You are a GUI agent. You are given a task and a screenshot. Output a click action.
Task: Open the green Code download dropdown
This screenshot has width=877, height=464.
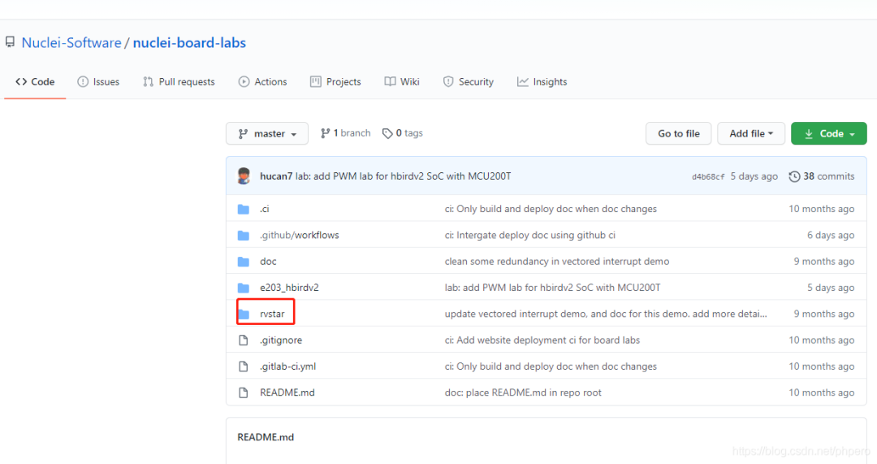(829, 133)
